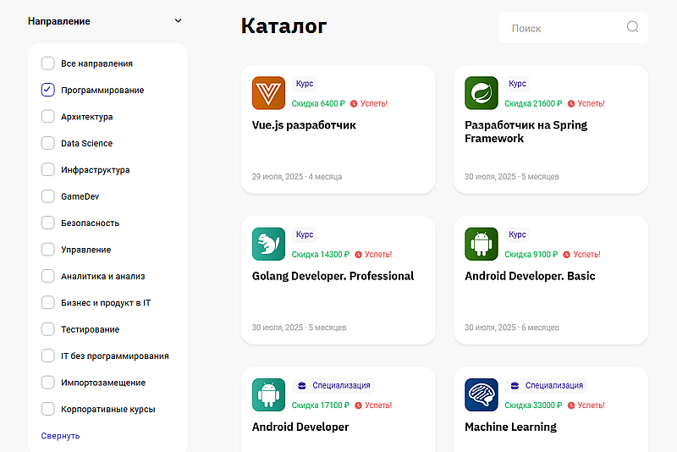Click the specialization icon on Machine Learning card
Image resolution: width=677 pixels, height=452 pixels.
click(515, 385)
